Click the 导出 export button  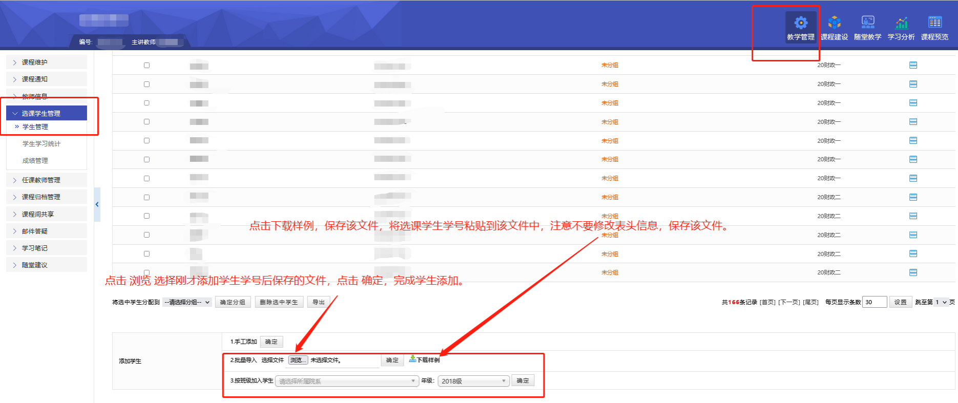319,302
